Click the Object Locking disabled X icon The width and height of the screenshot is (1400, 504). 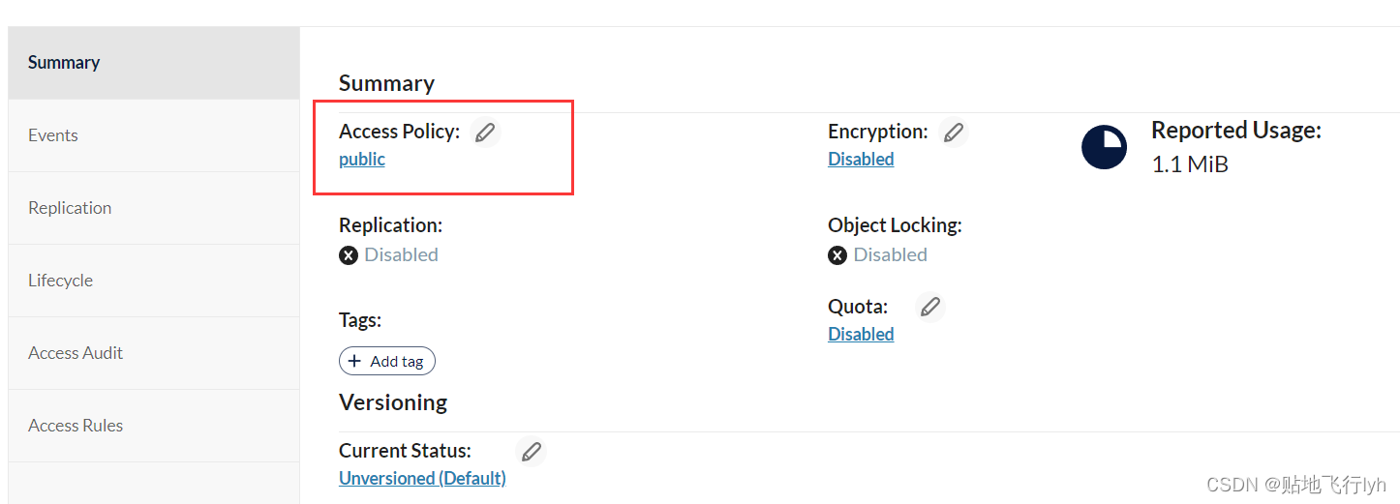click(837, 255)
